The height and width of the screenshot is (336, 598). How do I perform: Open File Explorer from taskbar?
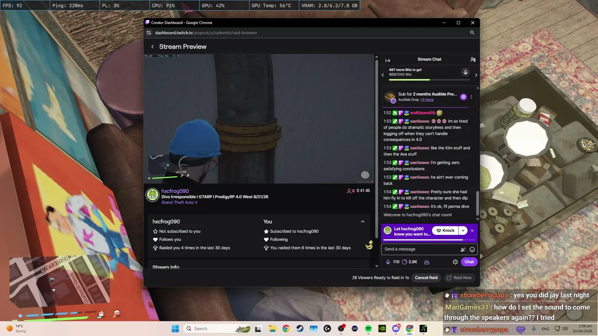(271, 329)
